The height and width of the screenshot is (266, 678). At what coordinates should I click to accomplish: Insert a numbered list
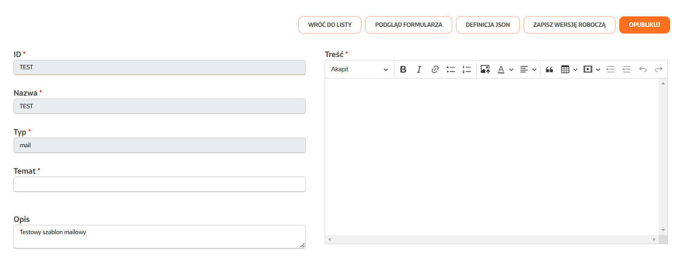(467, 70)
